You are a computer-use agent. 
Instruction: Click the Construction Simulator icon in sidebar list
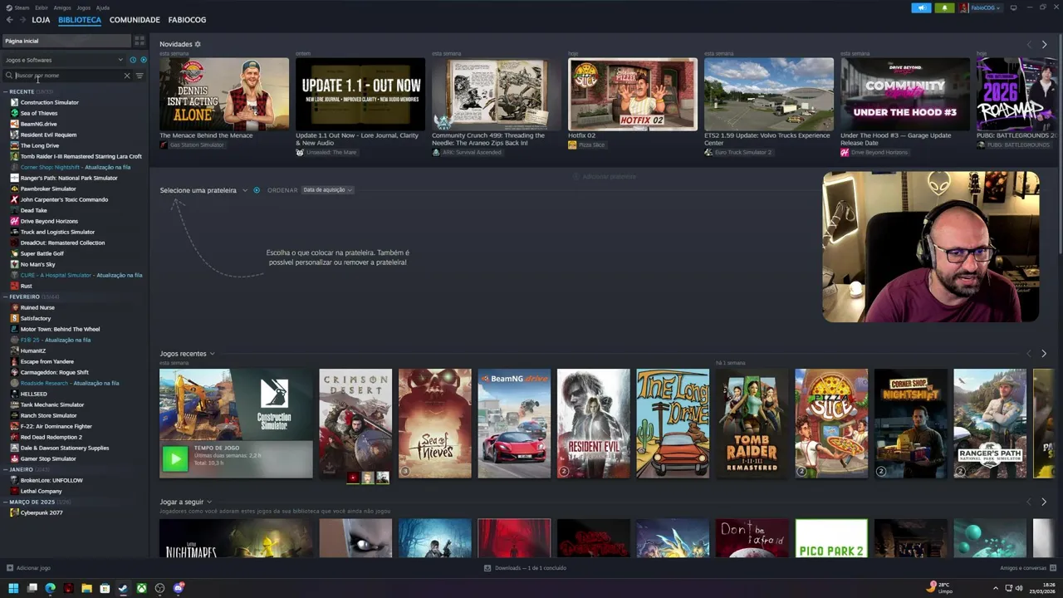(x=14, y=102)
